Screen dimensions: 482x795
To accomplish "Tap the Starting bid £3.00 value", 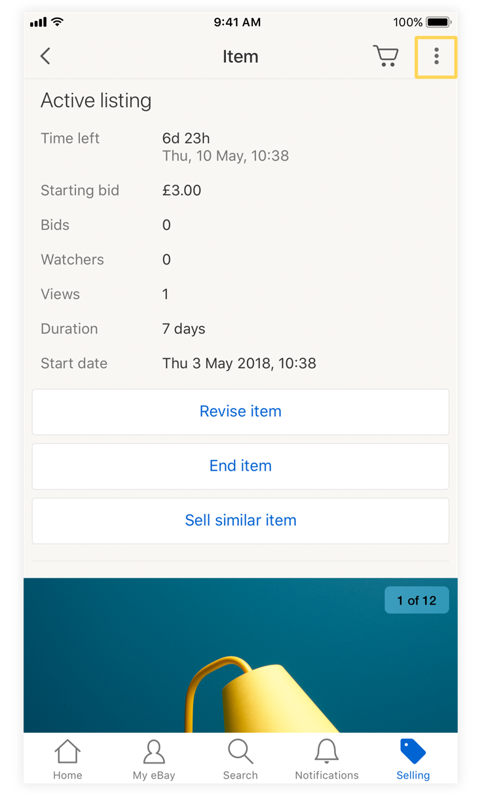I will point(181,191).
